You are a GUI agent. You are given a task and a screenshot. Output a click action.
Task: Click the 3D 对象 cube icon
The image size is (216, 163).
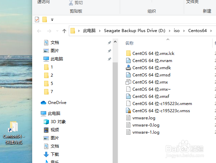coord(46,122)
